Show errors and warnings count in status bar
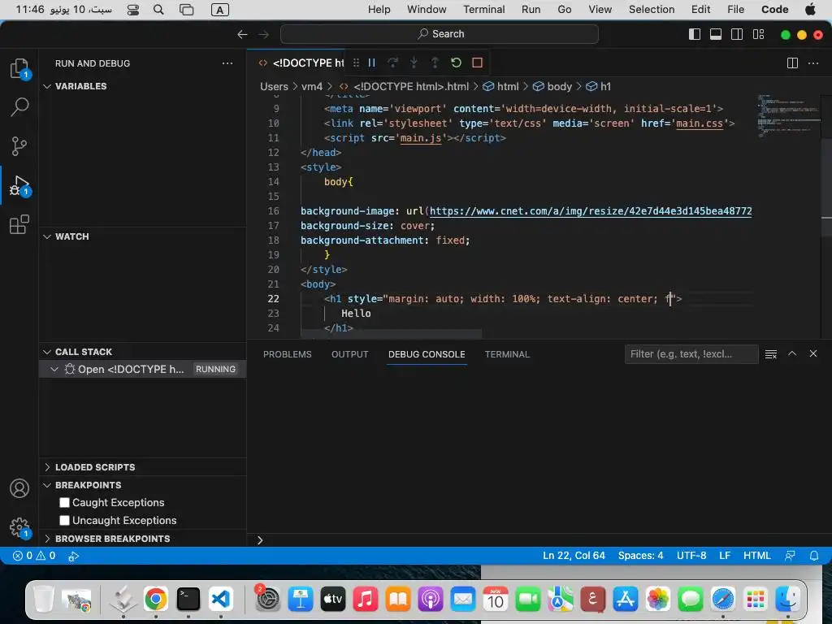This screenshot has height=624, width=832. (34, 556)
